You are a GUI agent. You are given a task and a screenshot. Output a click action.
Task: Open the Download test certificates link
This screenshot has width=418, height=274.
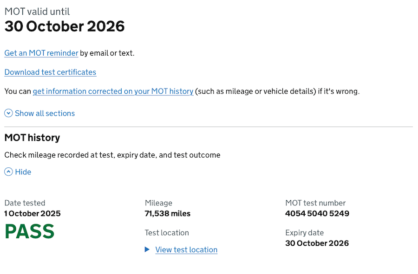(x=50, y=72)
